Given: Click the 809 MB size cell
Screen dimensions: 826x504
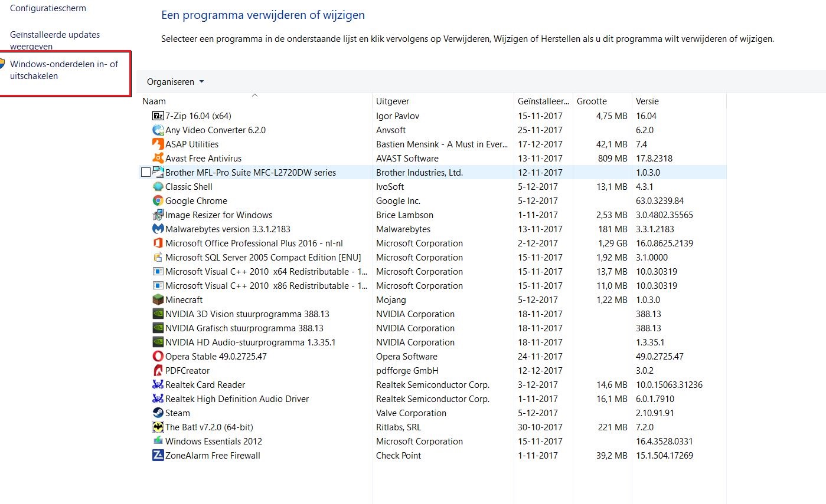Looking at the screenshot, I should (612, 159).
